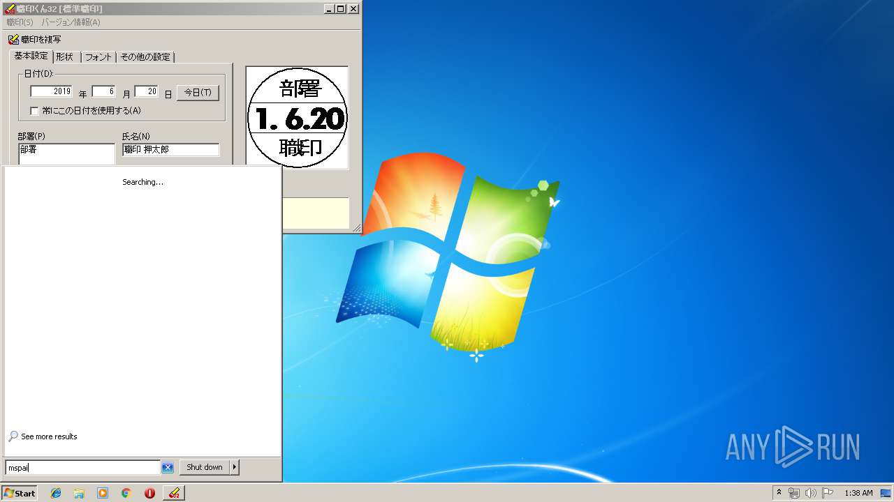
Task: Open the バージョン情報(A) menu
Action: pos(71,22)
